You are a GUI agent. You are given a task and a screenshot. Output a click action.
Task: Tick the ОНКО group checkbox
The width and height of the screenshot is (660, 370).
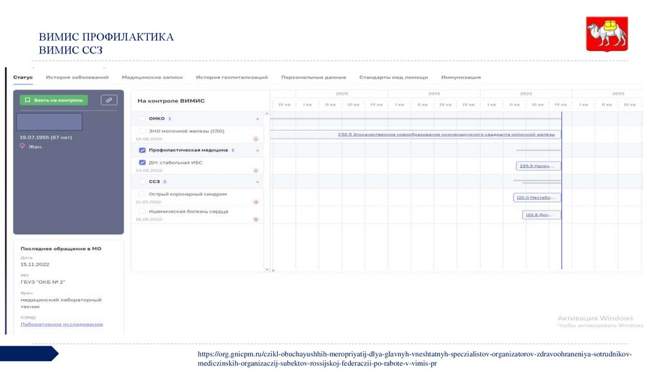coord(142,119)
